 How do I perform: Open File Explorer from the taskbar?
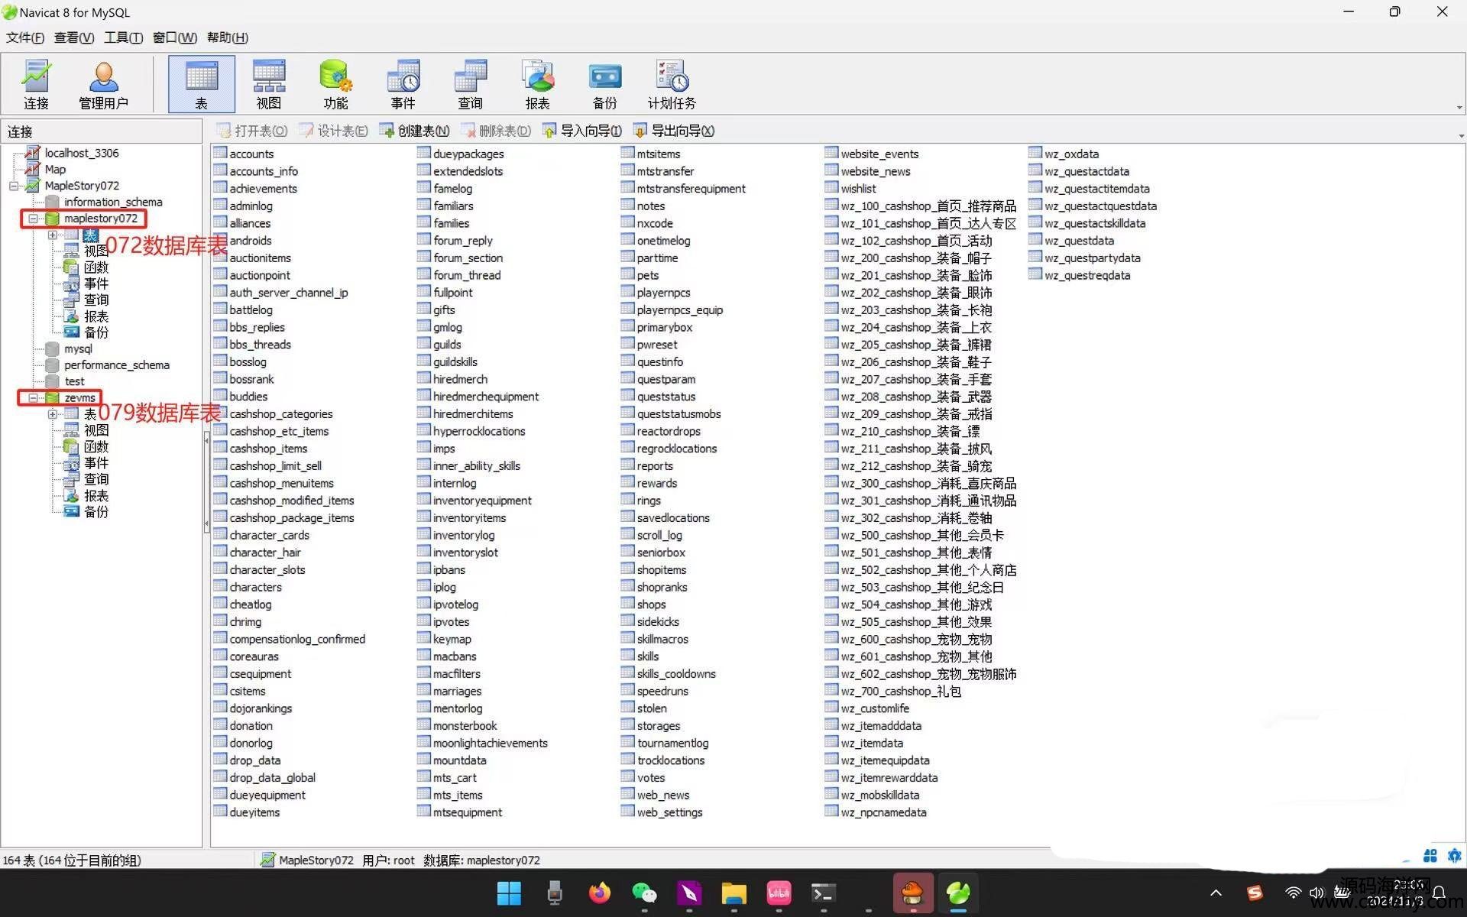tap(734, 893)
